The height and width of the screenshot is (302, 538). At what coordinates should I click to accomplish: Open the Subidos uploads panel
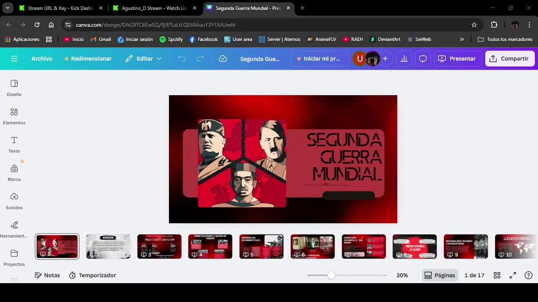(x=14, y=201)
